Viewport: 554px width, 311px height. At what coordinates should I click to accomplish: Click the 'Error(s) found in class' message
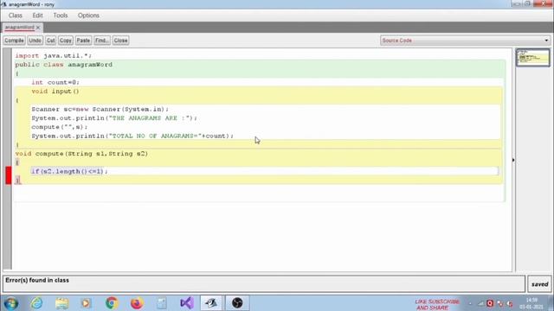(x=37, y=280)
